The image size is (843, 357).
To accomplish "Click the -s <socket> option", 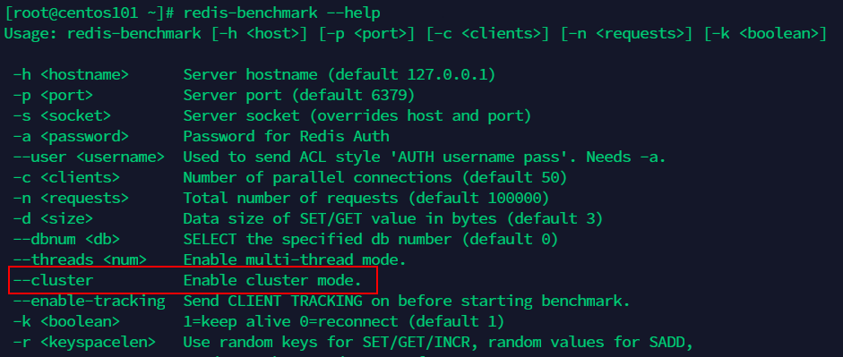I will coord(63,115).
